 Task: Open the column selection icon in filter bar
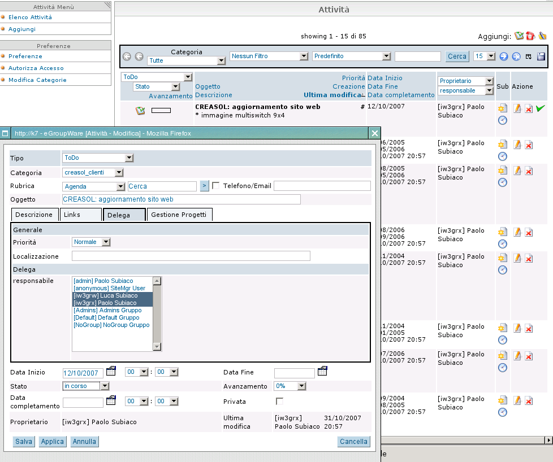click(x=528, y=56)
